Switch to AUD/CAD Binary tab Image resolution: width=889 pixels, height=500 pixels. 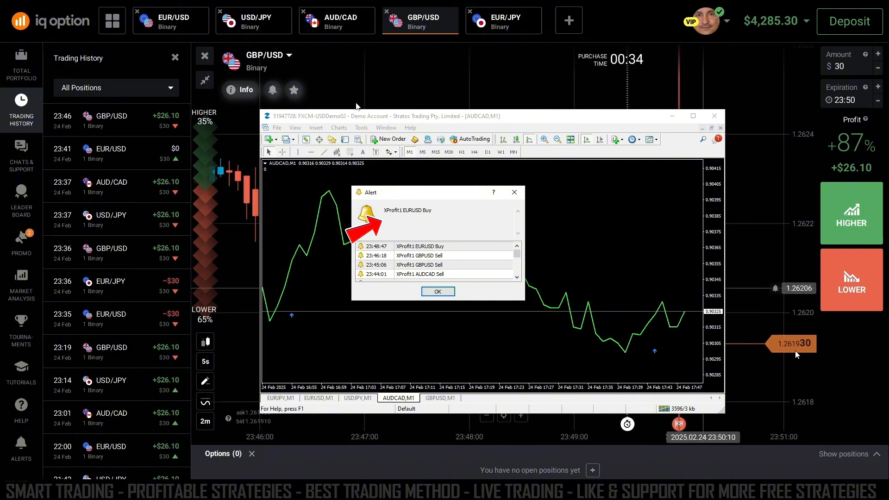pyautogui.click(x=337, y=21)
